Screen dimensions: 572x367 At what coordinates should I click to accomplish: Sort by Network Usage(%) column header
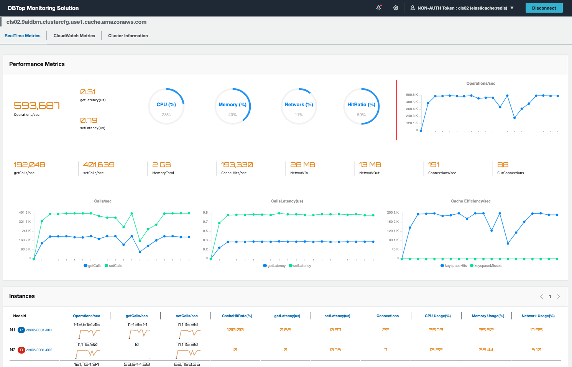click(x=538, y=316)
